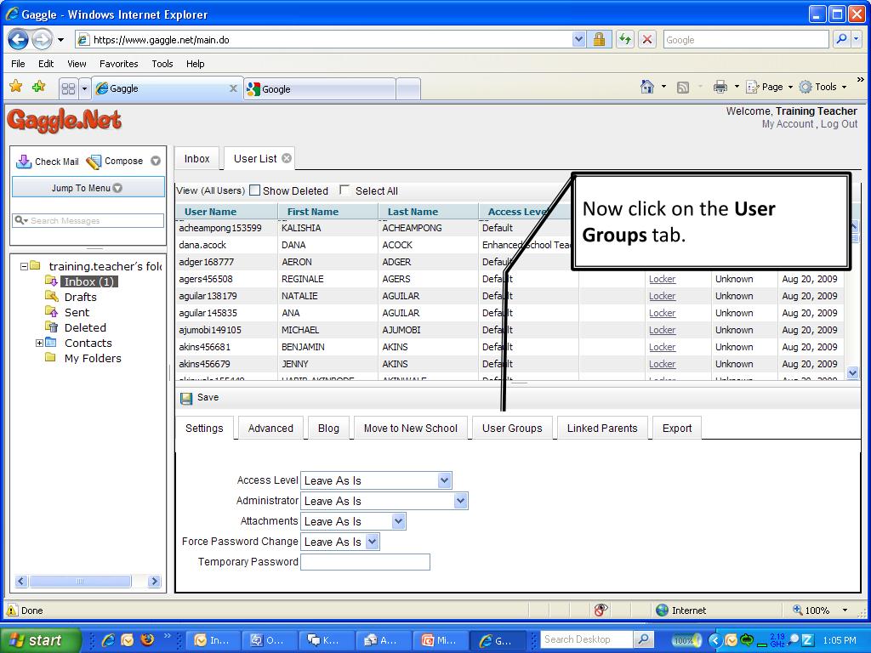Open the Linked Parents tab
The height and width of the screenshot is (653, 871).
tap(602, 429)
